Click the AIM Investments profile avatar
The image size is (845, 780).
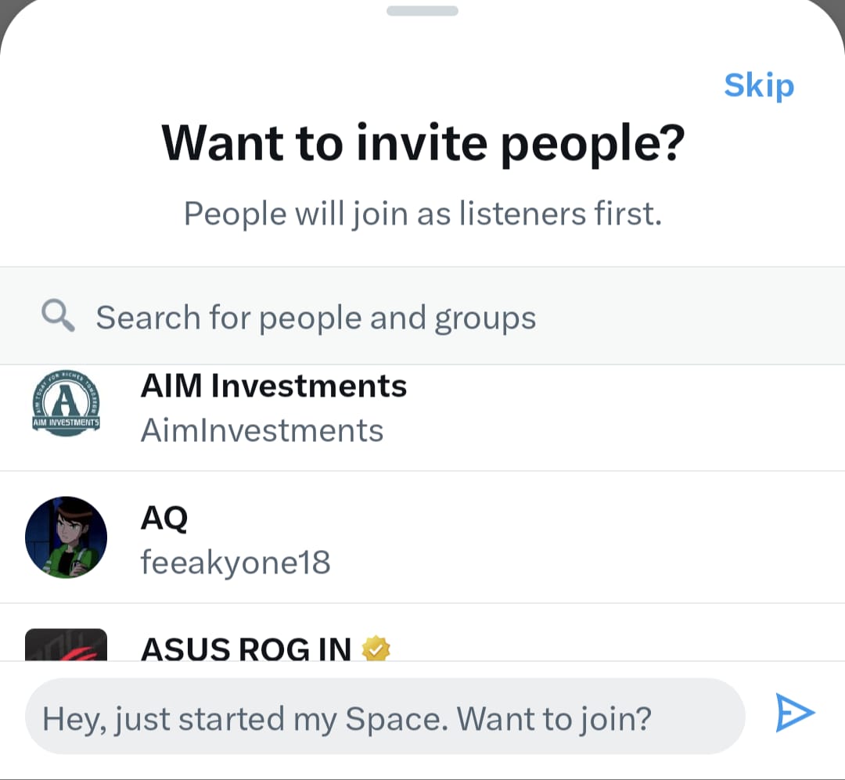[67, 405]
